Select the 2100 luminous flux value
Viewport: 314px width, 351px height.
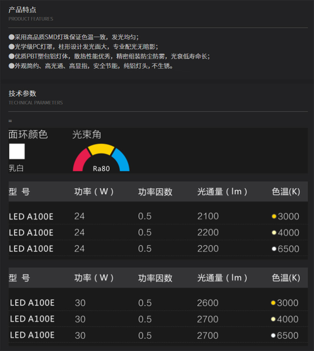pyautogui.click(x=208, y=216)
